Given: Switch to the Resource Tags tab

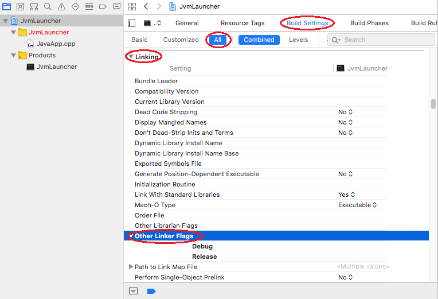Looking at the screenshot, I should tap(243, 23).
